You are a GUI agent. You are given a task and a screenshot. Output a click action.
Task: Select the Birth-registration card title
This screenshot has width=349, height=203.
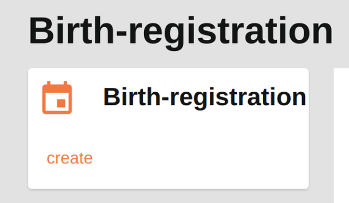click(x=204, y=97)
